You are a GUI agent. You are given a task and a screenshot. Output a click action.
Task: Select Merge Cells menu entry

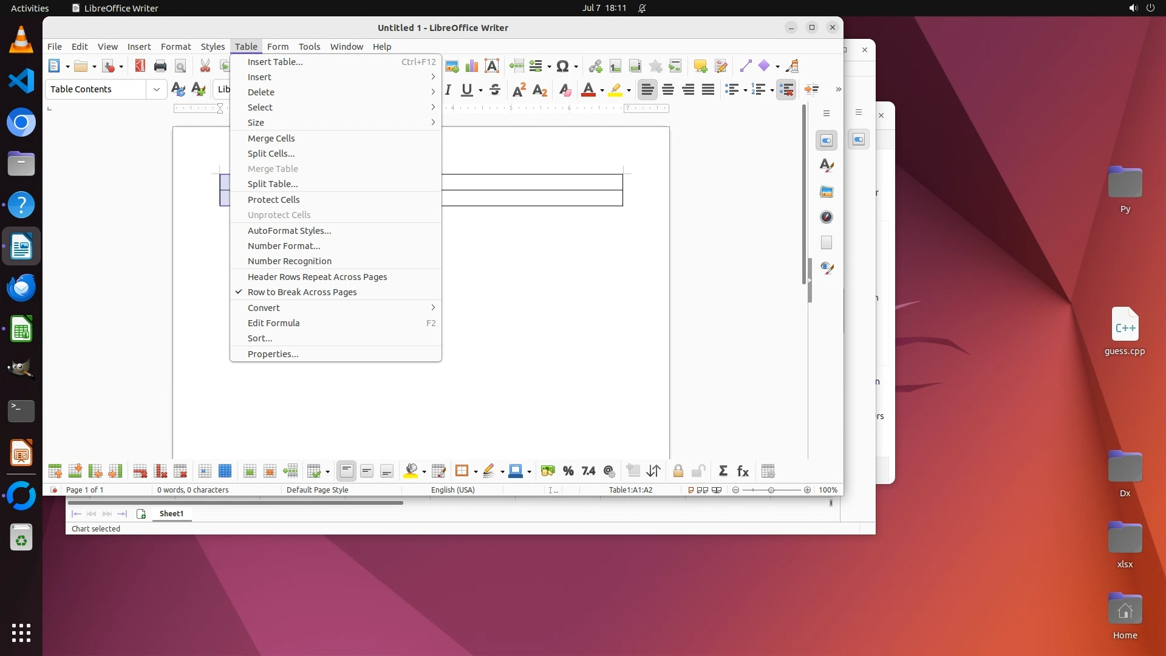pyautogui.click(x=271, y=138)
